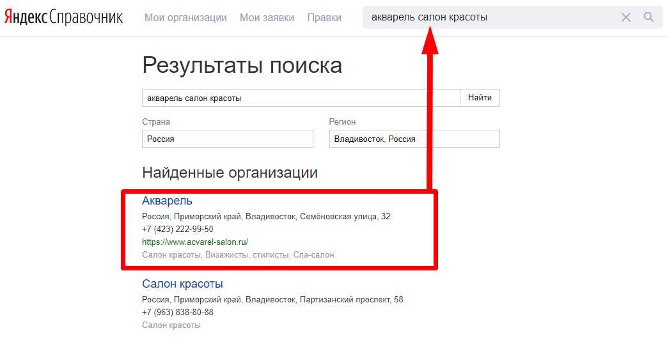Viewport: 667px width, 342px height.
Task: Open the blue Салон красоты organization title
Action: pos(182,284)
